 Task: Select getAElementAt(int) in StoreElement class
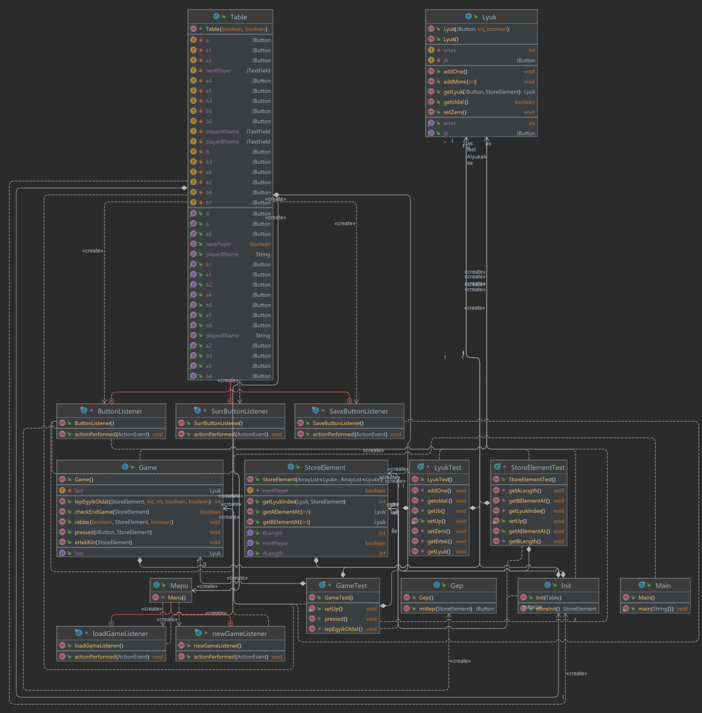[316, 512]
